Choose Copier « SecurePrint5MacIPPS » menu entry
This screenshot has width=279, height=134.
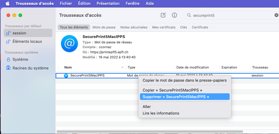pyautogui.click(x=185, y=90)
